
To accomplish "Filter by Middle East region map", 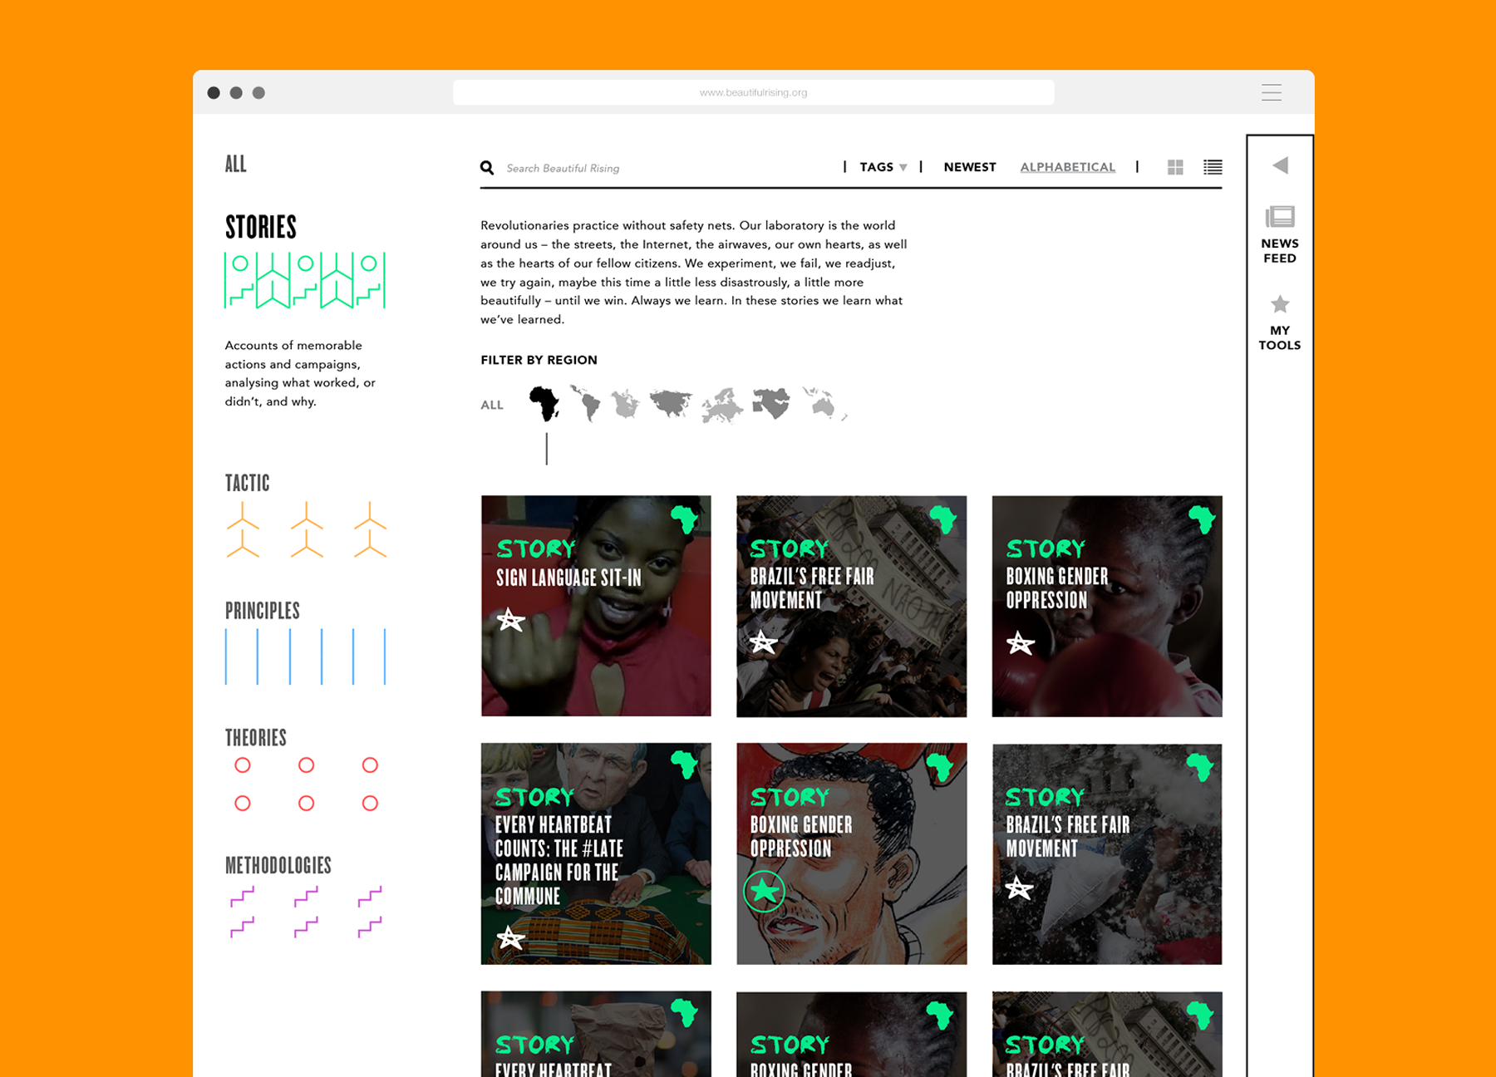I will point(771,404).
